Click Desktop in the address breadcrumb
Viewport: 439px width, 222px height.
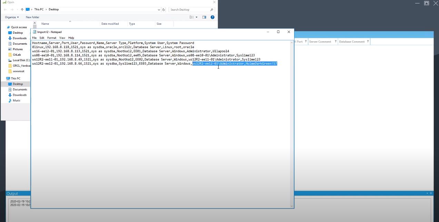(x=53, y=10)
